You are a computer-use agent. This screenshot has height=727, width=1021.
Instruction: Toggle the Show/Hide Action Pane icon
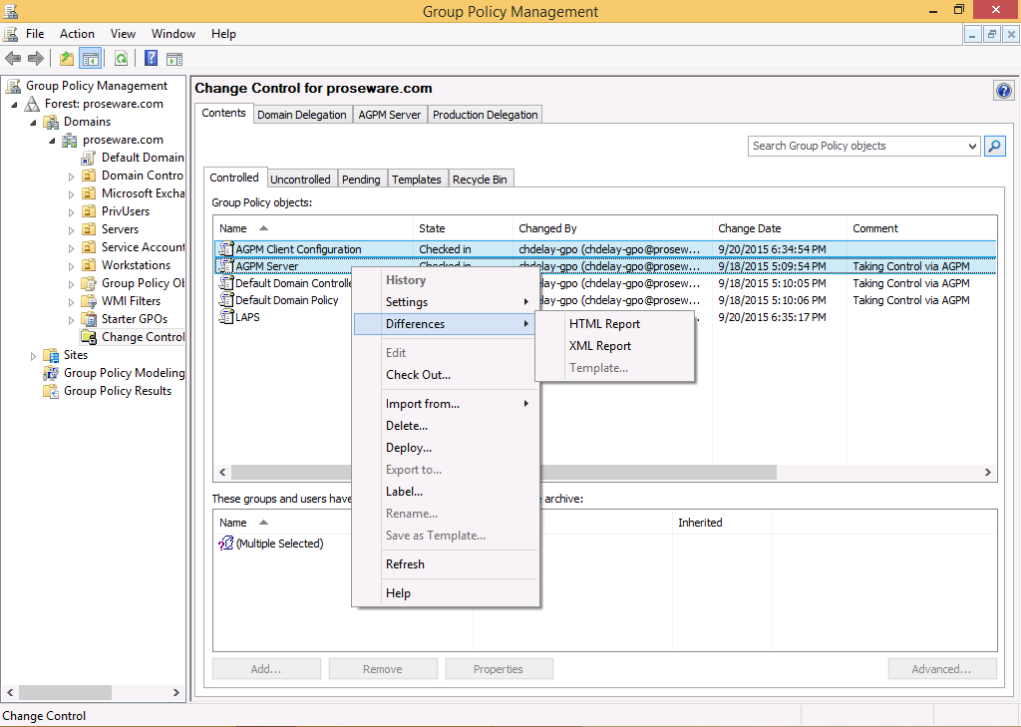174,59
